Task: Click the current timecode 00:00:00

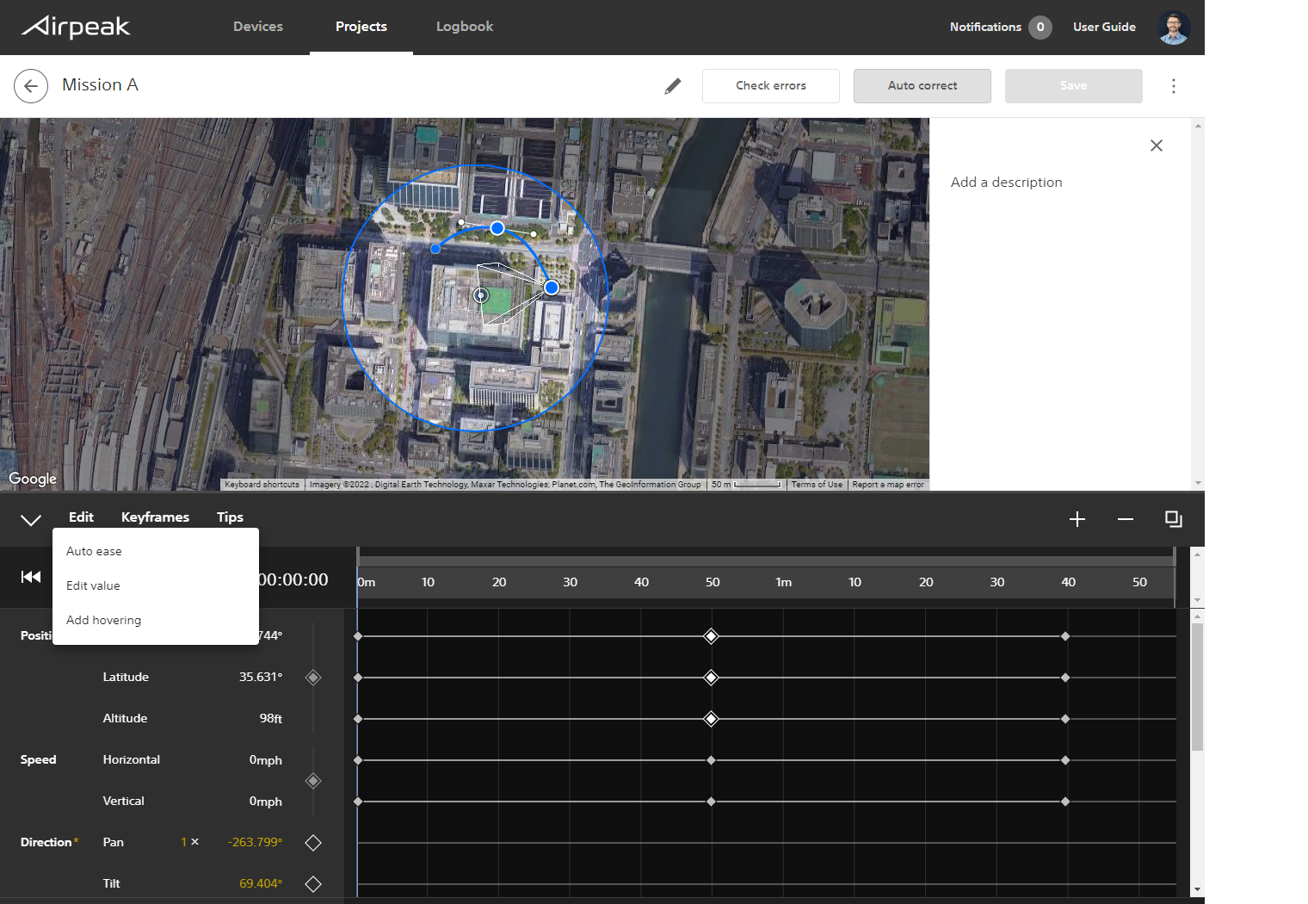Action: [293, 579]
